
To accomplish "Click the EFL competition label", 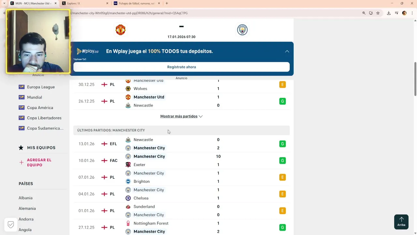I will [113, 144].
